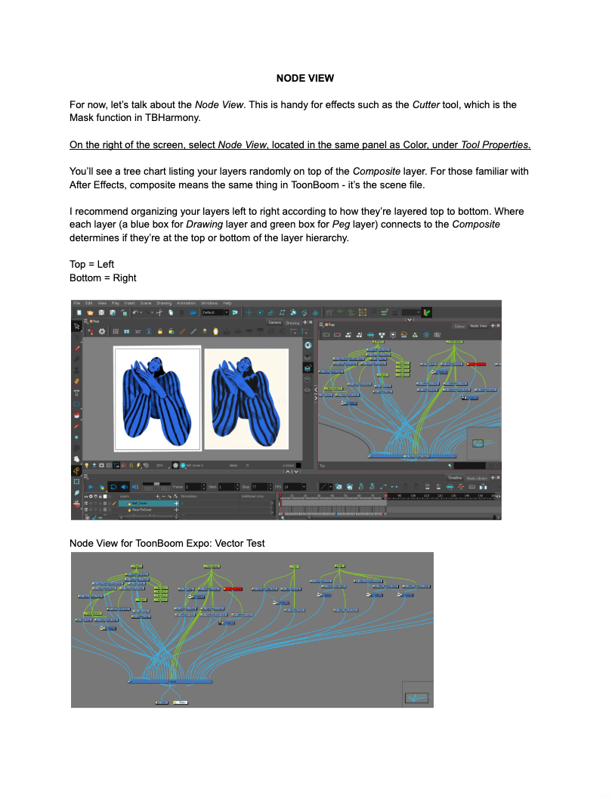Select the Rectangle tool
This screenshot has height=797, width=612.
[77, 404]
